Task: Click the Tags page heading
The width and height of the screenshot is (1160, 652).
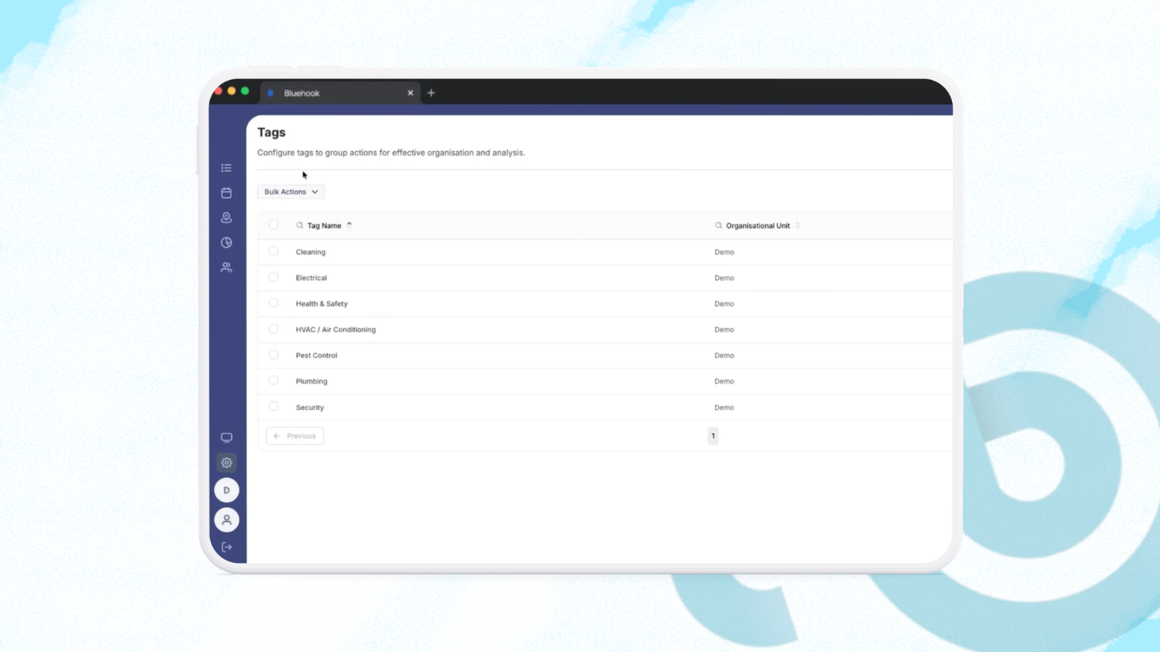Action: (x=272, y=132)
